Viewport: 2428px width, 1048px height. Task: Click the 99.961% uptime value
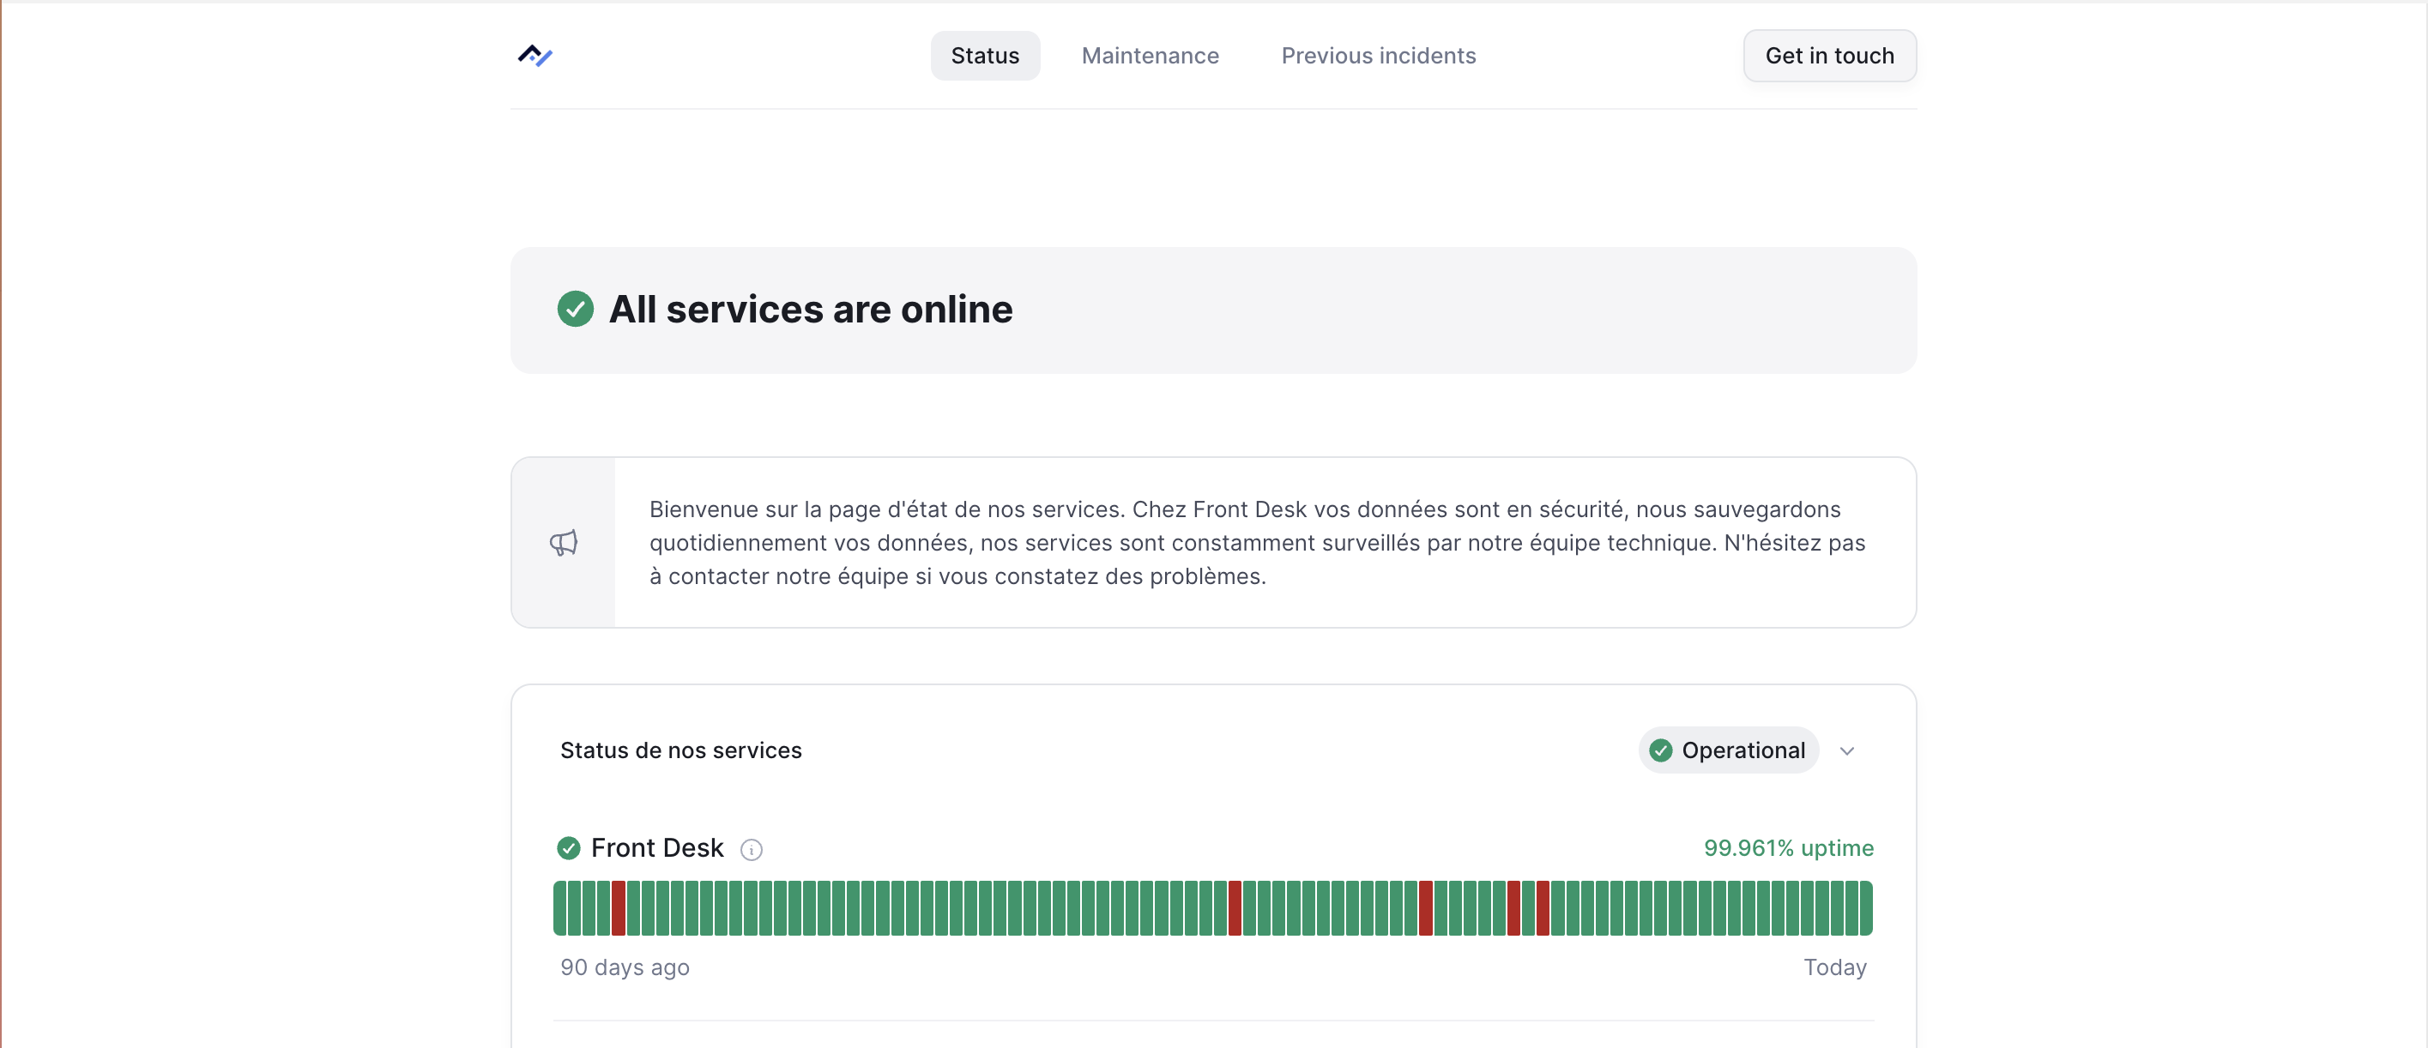click(1788, 848)
